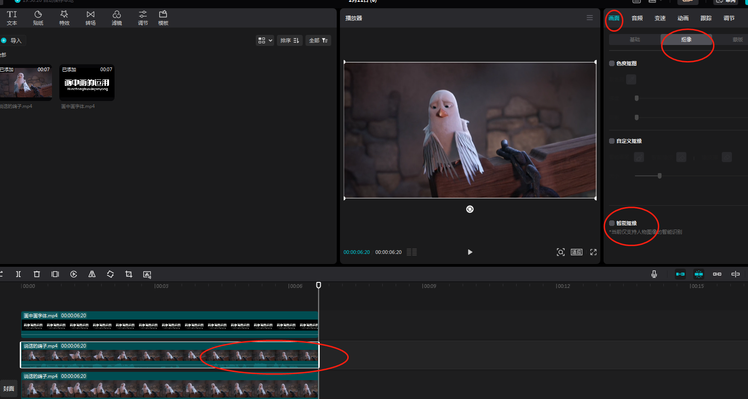Select the 说话的鸽子.mp4 media thumbnail

click(25, 82)
